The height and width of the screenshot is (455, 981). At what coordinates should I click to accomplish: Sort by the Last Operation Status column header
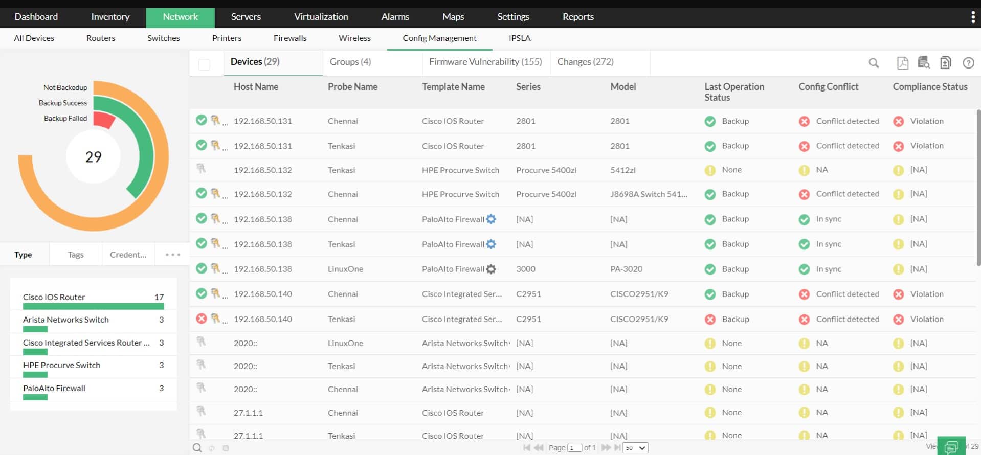click(734, 92)
